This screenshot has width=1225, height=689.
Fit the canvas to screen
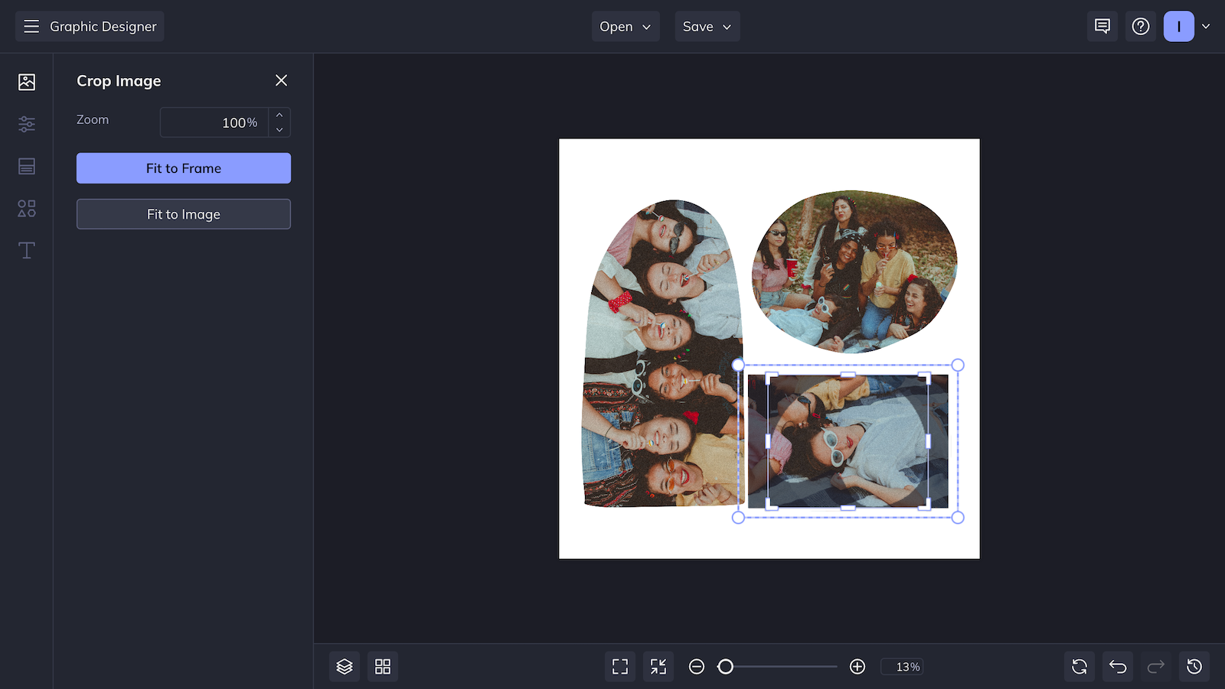click(x=658, y=666)
